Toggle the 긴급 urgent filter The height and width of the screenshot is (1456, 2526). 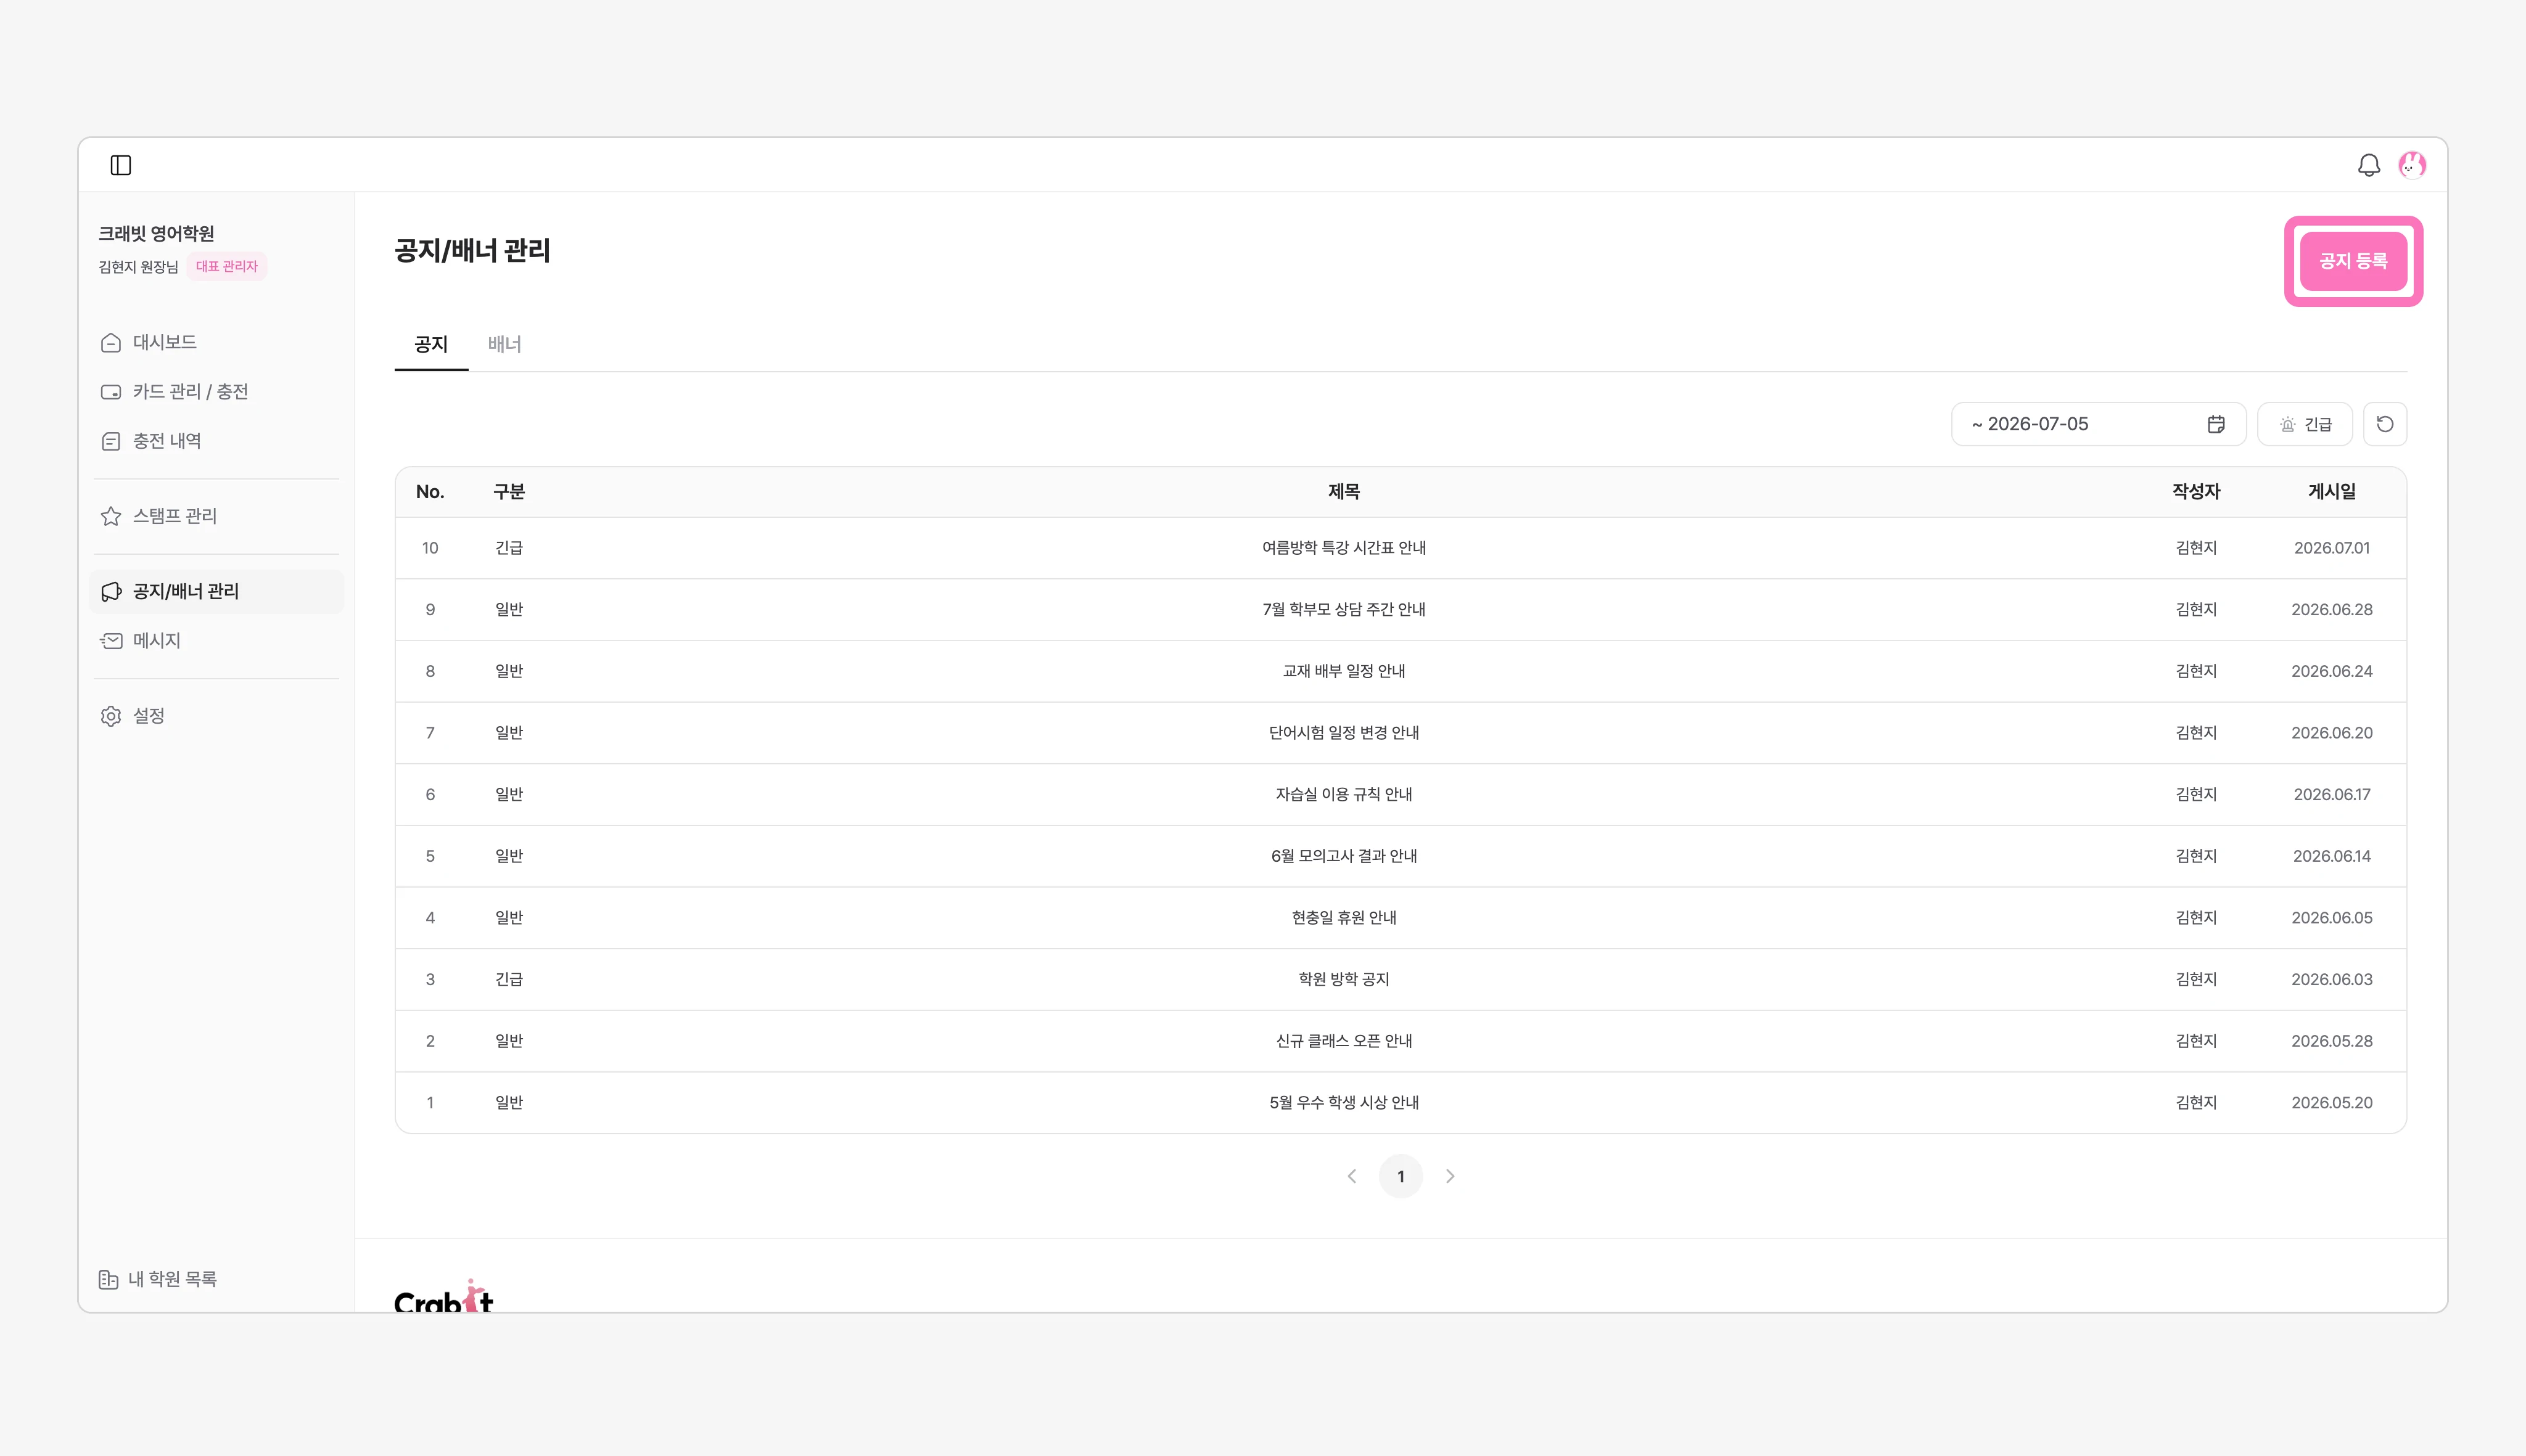click(x=2305, y=424)
